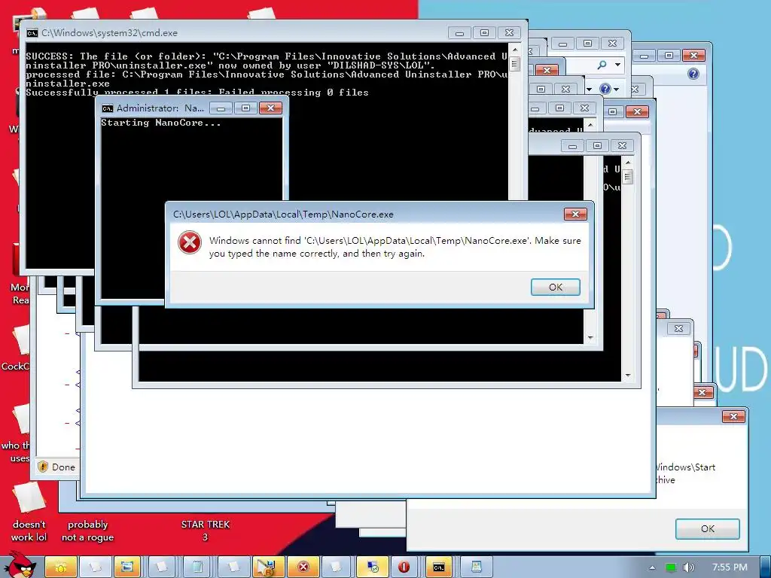Click the cmd.exe window title icon
Viewport: 771px width, 578px height.
32,33
